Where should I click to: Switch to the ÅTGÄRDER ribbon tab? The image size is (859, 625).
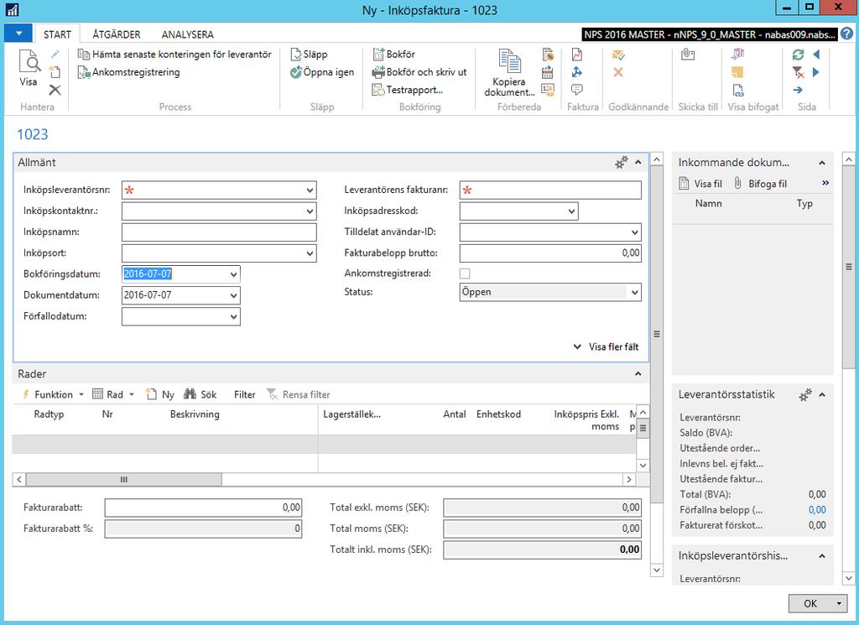(116, 34)
